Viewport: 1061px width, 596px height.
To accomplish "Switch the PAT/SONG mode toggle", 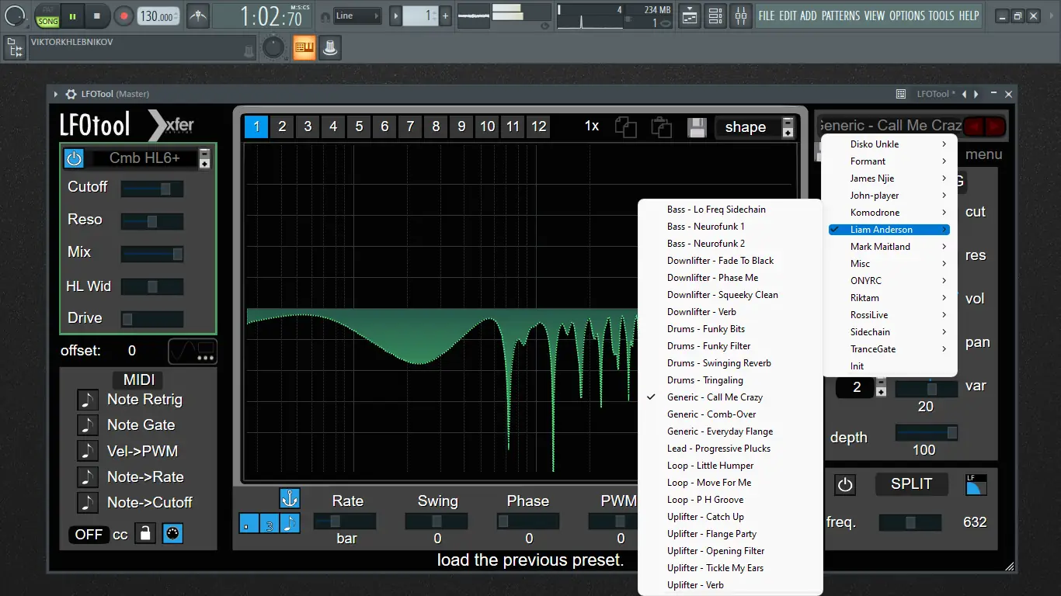I will coord(47,16).
